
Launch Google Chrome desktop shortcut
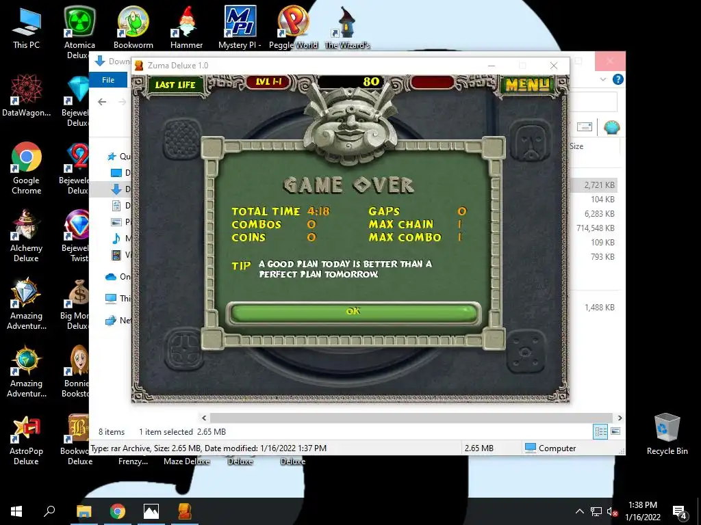pos(27,168)
